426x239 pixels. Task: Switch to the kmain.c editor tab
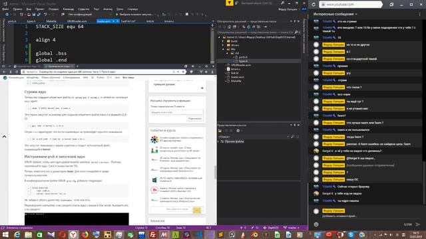click(169, 21)
